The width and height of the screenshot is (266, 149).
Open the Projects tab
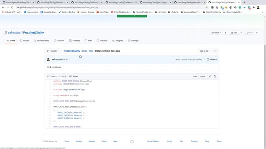pyautogui.click(x=74, y=41)
